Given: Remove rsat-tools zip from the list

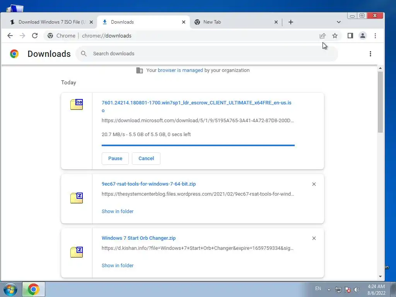Looking at the screenshot, I should pos(314,184).
